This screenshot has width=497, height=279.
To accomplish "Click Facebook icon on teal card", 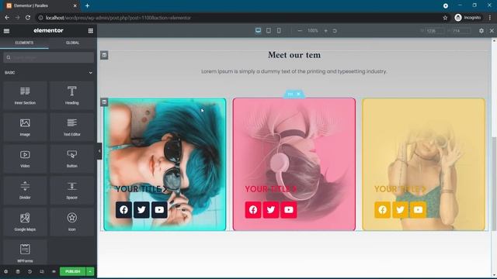I will [124, 210].
